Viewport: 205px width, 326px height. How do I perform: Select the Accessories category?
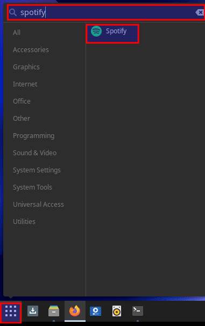tap(31, 50)
